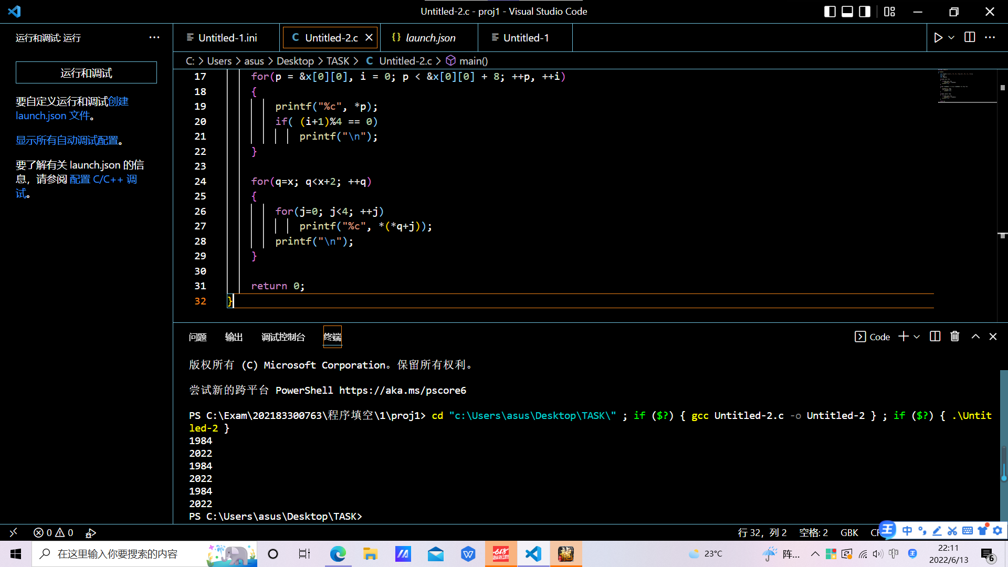Click the 创建 launch.json 文件 link
This screenshot has height=567, width=1008.
(72, 109)
